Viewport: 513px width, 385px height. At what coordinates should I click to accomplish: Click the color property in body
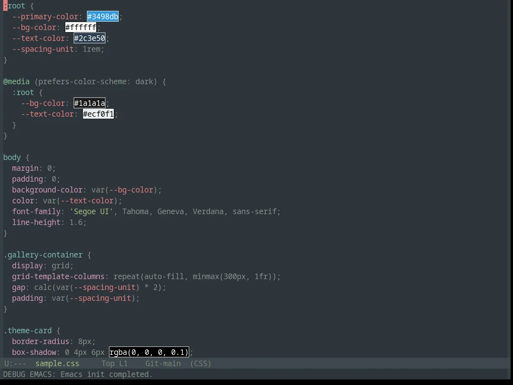coord(23,201)
